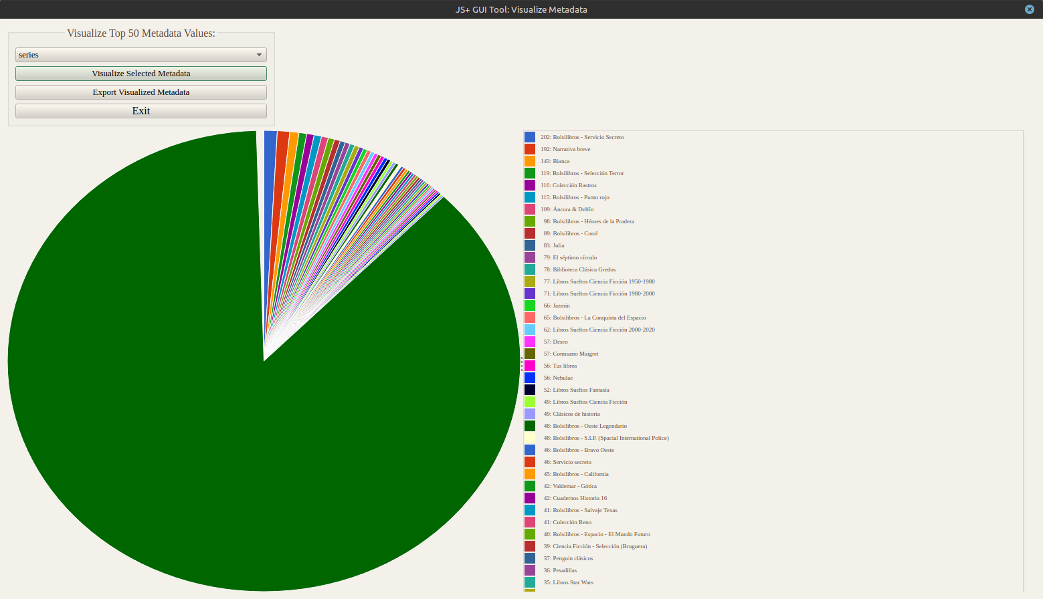Select legend text '62: Libros Sueltos Ciencia Ficción 2000-2020'

tap(599, 330)
